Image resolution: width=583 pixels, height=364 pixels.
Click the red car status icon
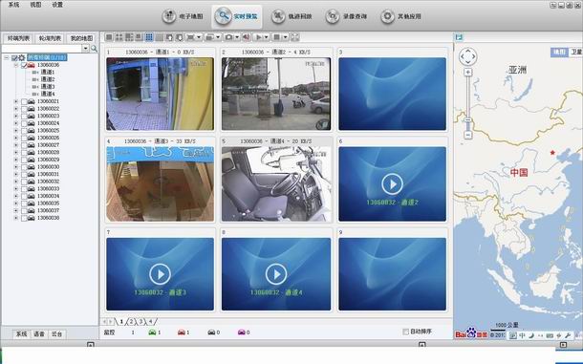pyautogui.click(x=182, y=332)
